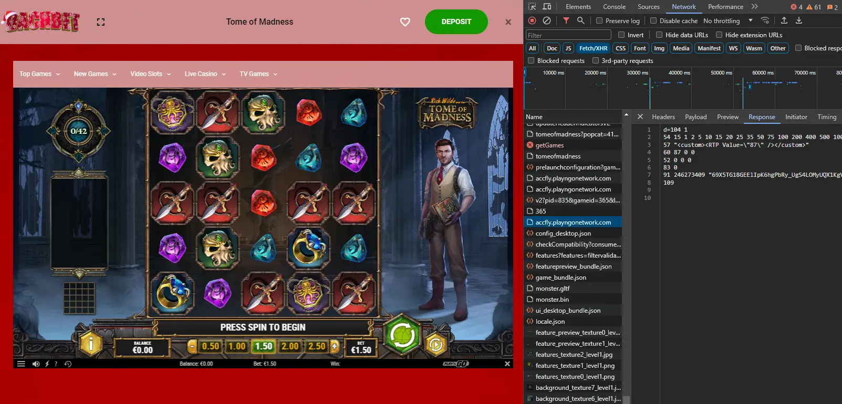Image resolution: width=842 pixels, height=404 pixels.
Task: Increase bet with plus button
Action: click(335, 346)
